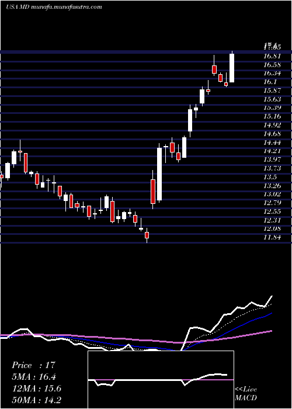This screenshot has height=409, width=292.
Task: Click inside the MACD inset chart box
Action: tap(161, 380)
